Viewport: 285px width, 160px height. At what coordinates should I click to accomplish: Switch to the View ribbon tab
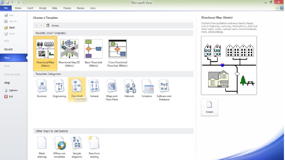(x=93, y=8)
